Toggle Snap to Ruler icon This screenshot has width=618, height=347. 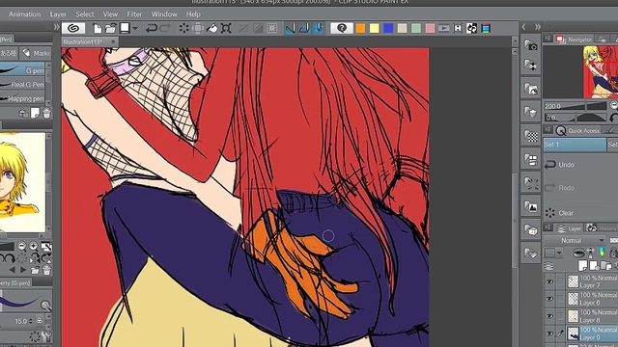pos(290,28)
